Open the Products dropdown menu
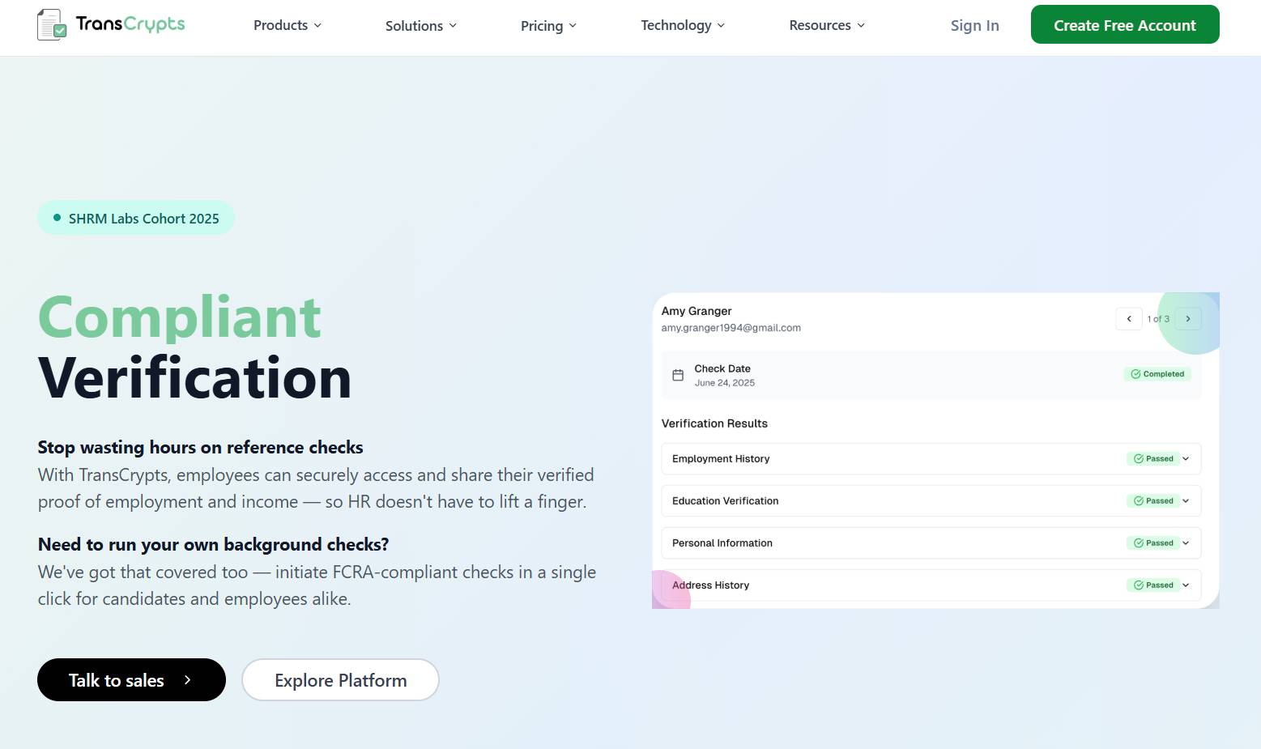Image resolution: width=1261 pixels, height=749 pixels. (288, 25)
